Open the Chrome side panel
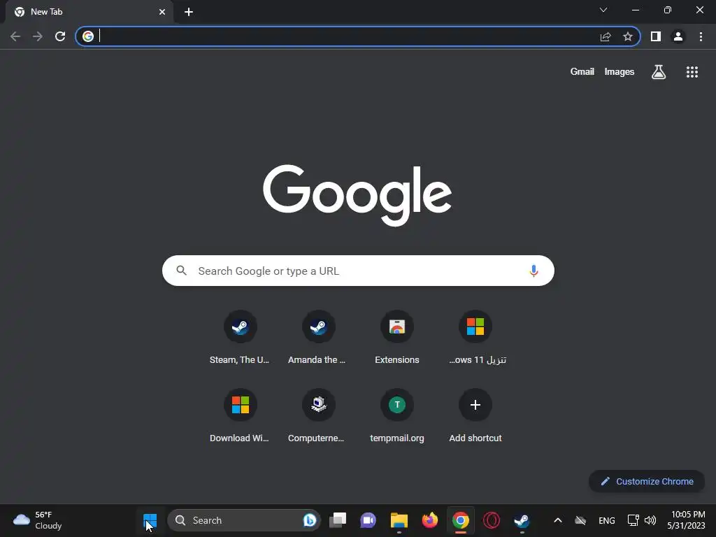 (656, 36)
